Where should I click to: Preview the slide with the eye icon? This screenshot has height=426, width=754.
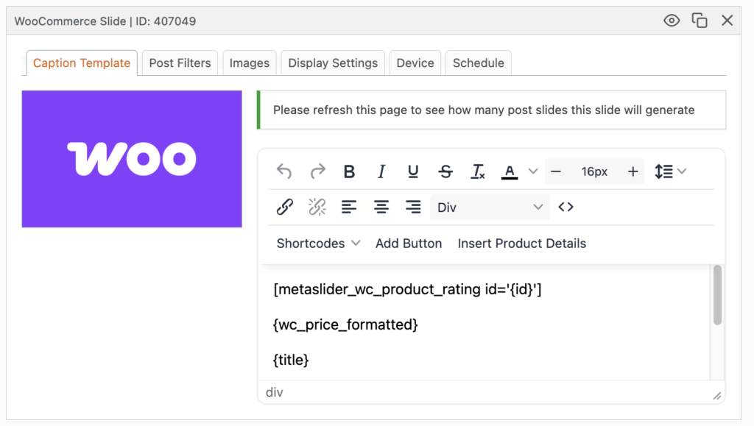coord(671,21)
